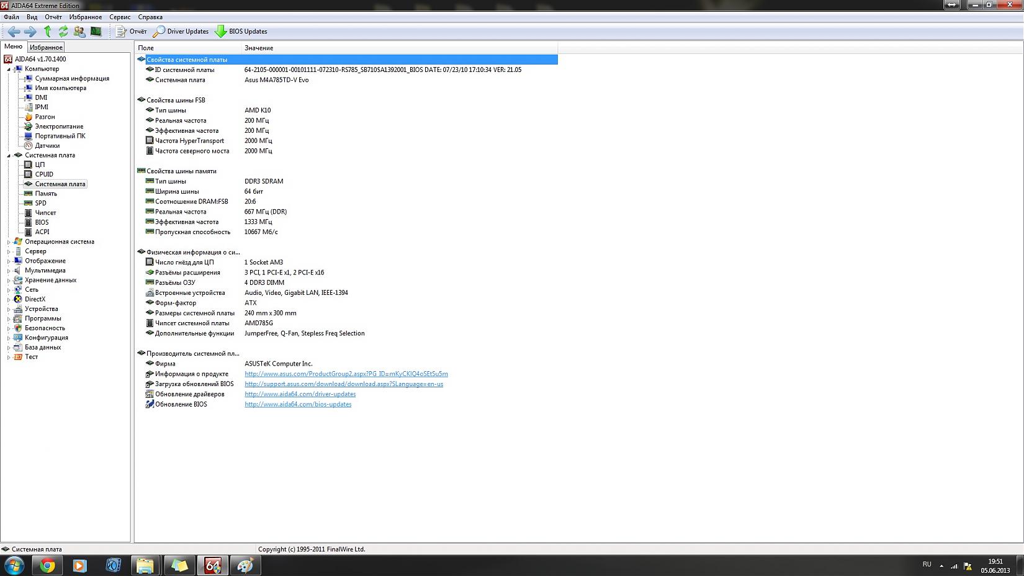Switch to AIDA64 in the taskbar
This screenshot has width=1024, height=576.
click(x=212, y=565)
